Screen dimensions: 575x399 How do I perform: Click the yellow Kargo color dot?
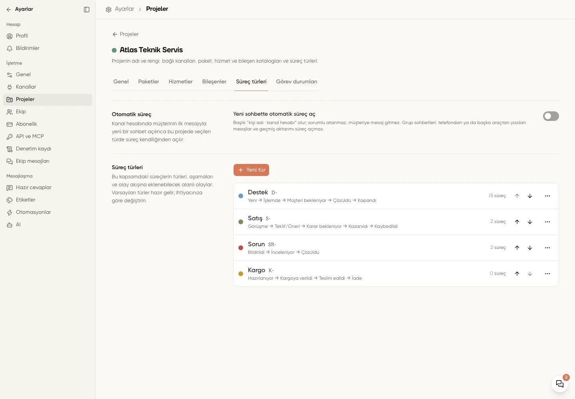click(241, 274)
